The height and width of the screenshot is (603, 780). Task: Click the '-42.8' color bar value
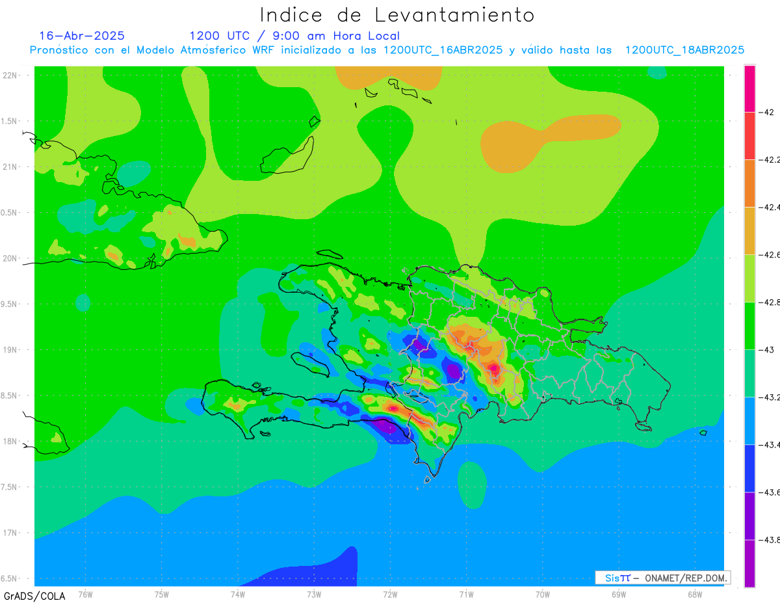click(x=770, y=302)
